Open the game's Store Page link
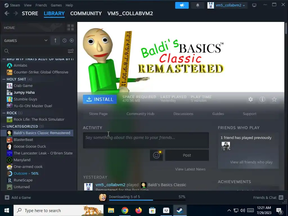 [98, 114]
